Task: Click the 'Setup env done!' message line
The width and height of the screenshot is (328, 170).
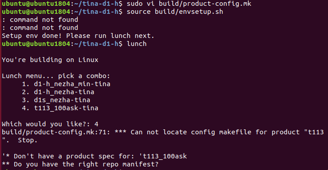Action: pyautogui.click(x=78, y=36)
